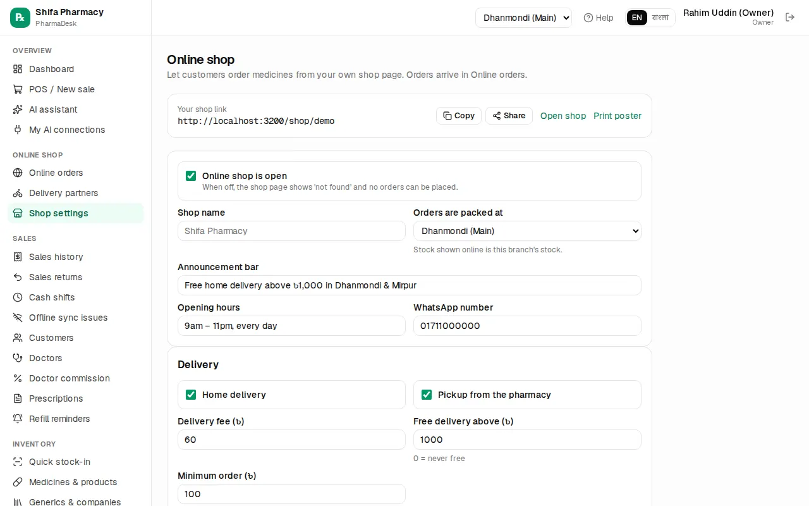Click the Sales returns arrow icon
This screenshot has width=809, height=506.
point(18,277)
